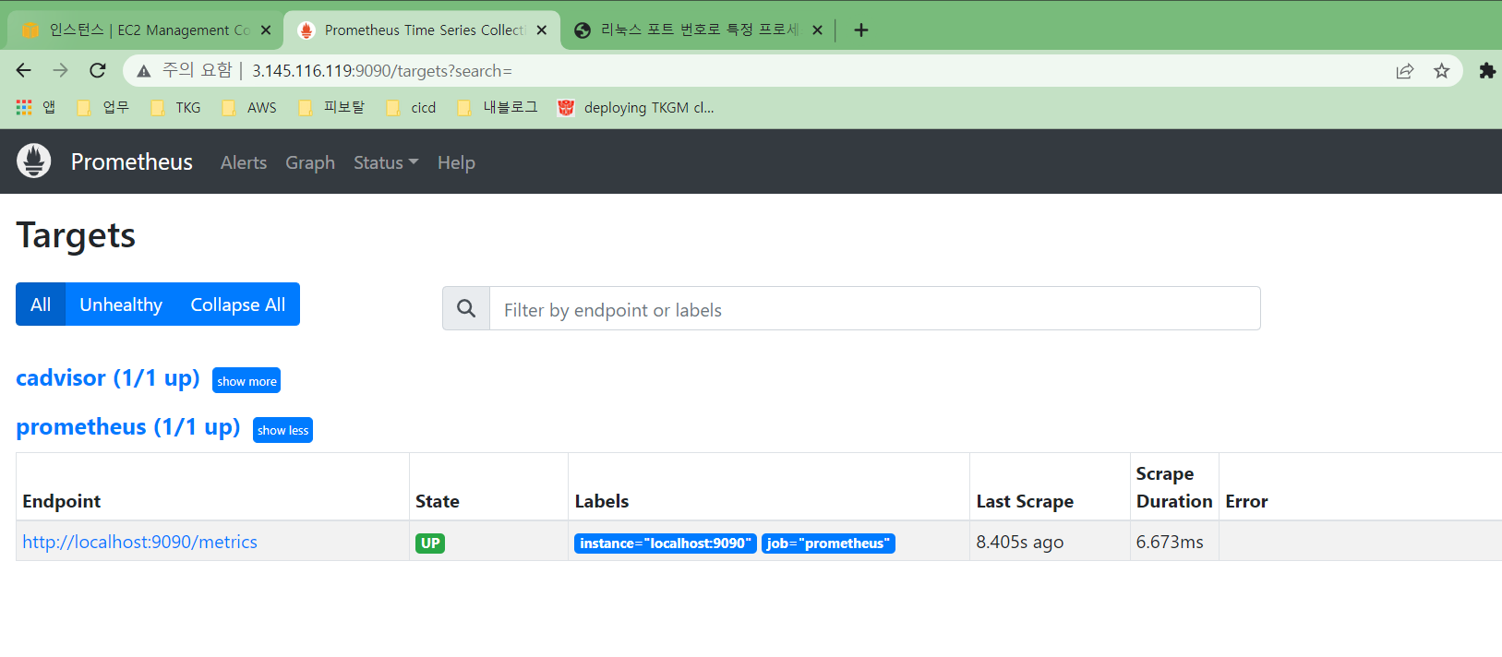This screenshot has width=1502, height=657.
Task: Expand cadvisor group with show more
Action: 246,381
